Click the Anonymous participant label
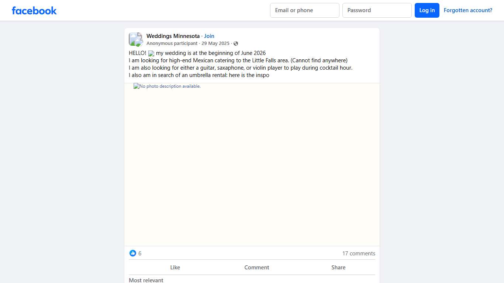The width and height of the screenshot is (504, 283). pyautogui.click(x=172, y=43)
